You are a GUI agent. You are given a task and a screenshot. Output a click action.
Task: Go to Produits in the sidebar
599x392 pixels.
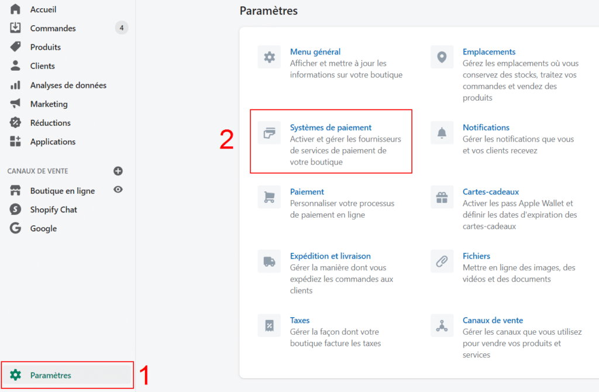46,47
